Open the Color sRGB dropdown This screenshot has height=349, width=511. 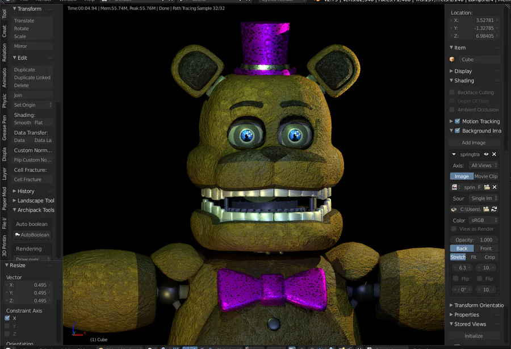point(483,220)
